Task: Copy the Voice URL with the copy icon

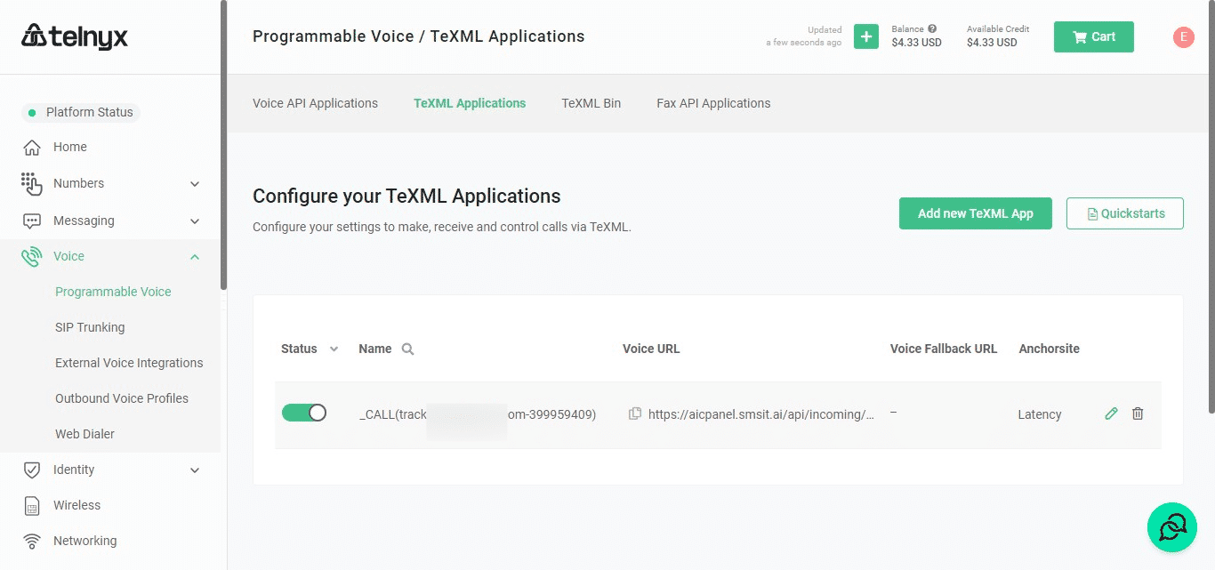Action: pyautogui.click(x=634, y=413)
